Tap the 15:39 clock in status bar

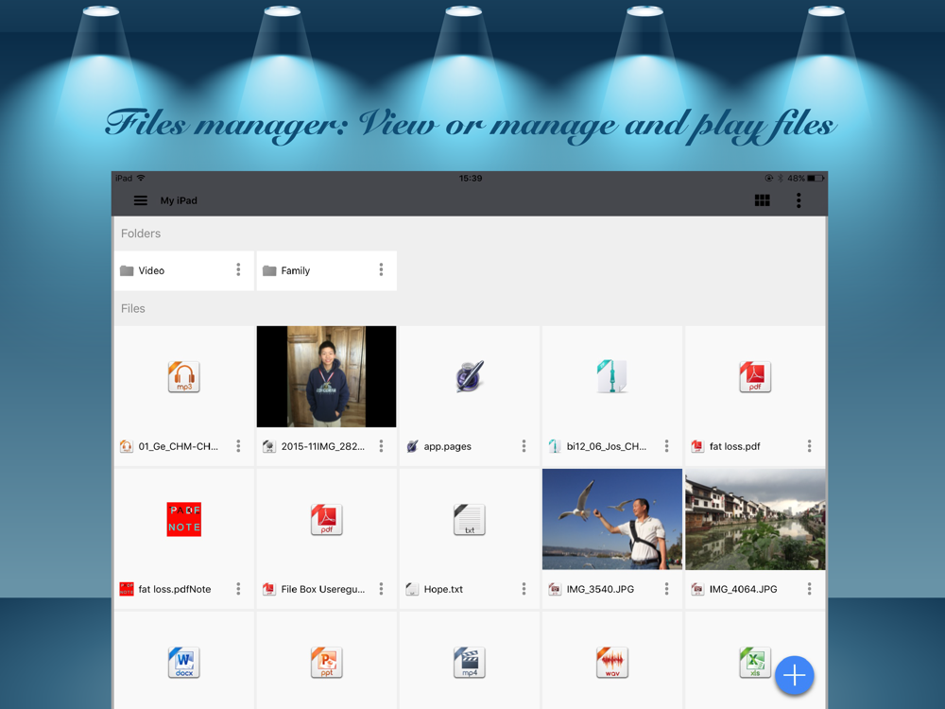coord(471,179)
